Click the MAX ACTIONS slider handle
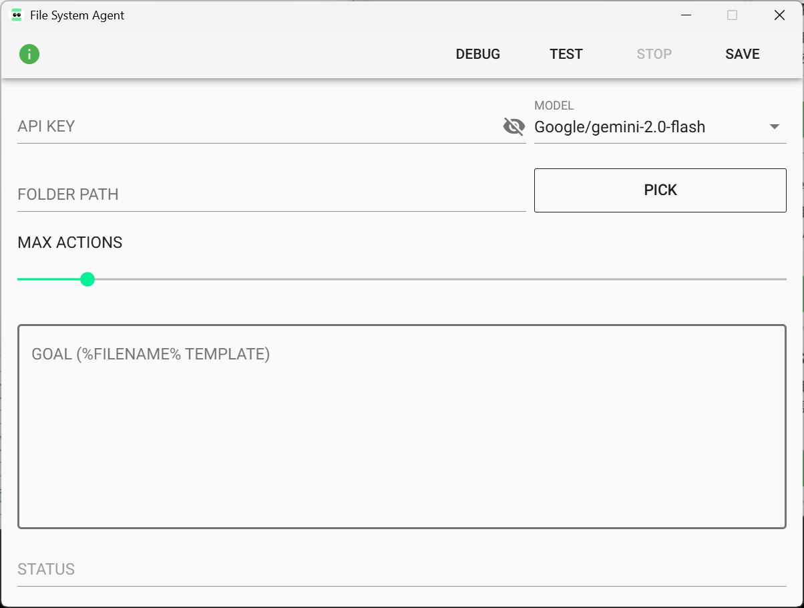804x608 pixels. (87, 279)
